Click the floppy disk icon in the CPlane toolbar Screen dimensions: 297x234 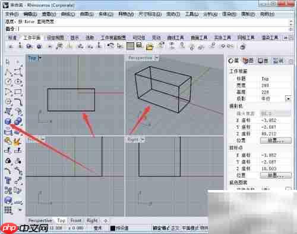(139, 46)
